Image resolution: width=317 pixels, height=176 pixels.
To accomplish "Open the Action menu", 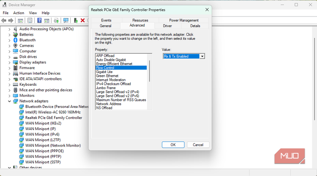I will tap(18, 13).
